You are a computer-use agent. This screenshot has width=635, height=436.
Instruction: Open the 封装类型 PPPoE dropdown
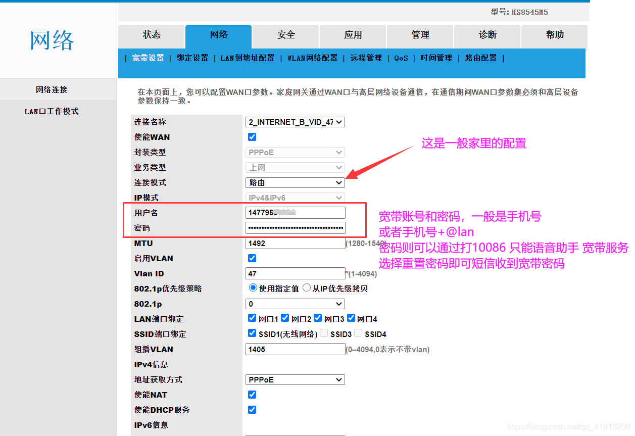pyautogui.click(x=296, y=152)
